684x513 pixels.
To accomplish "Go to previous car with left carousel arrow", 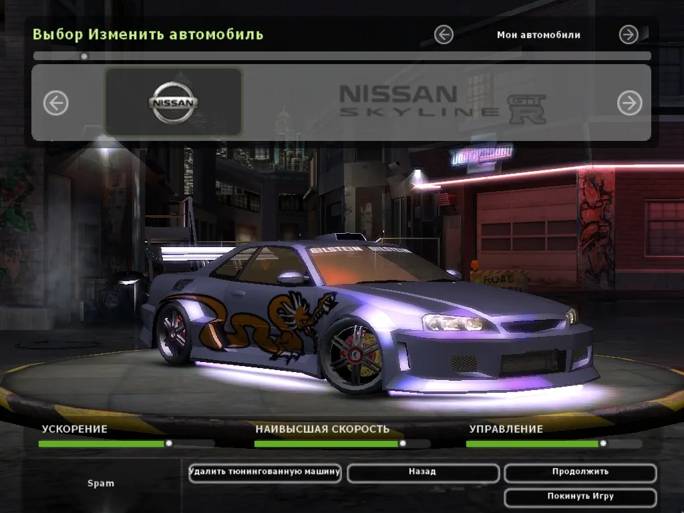I will [56, 103].
